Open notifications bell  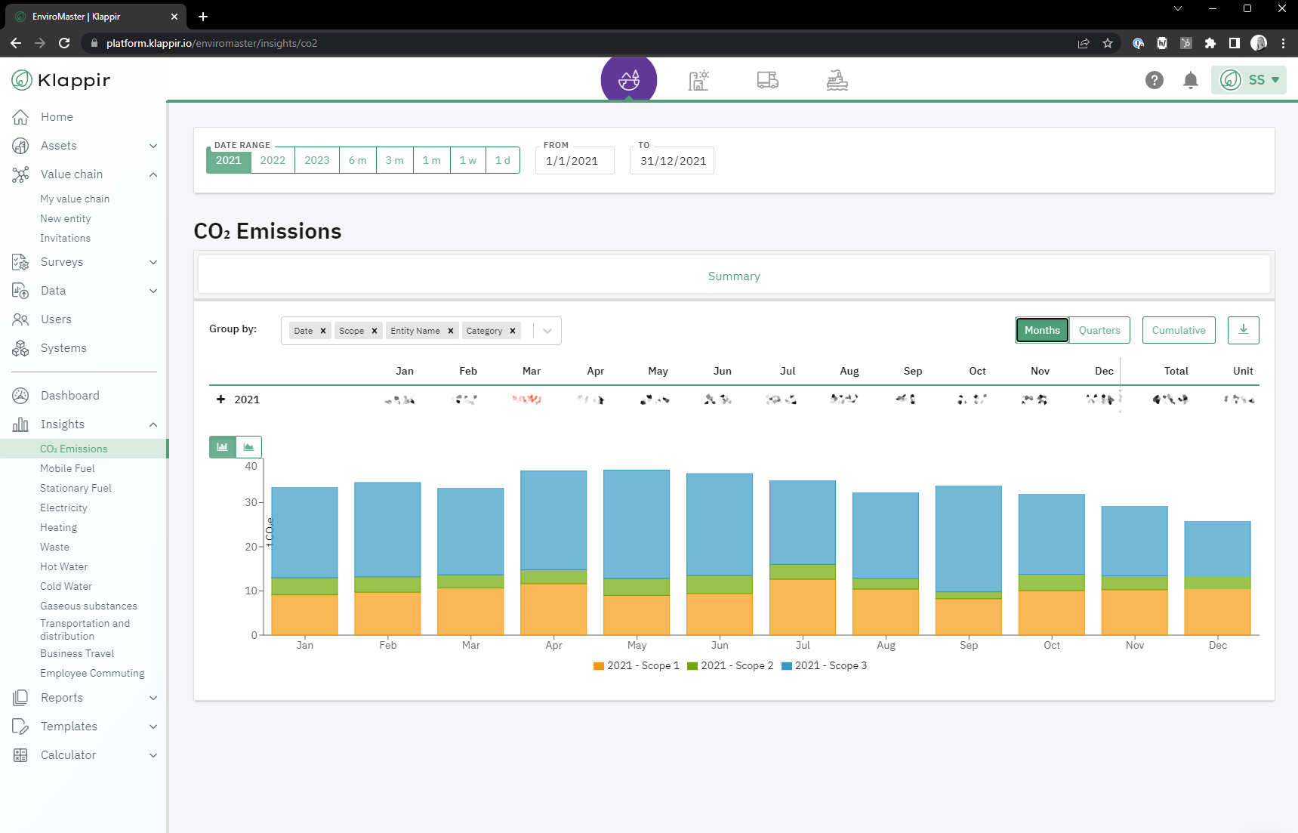(x=1191, y=80)
